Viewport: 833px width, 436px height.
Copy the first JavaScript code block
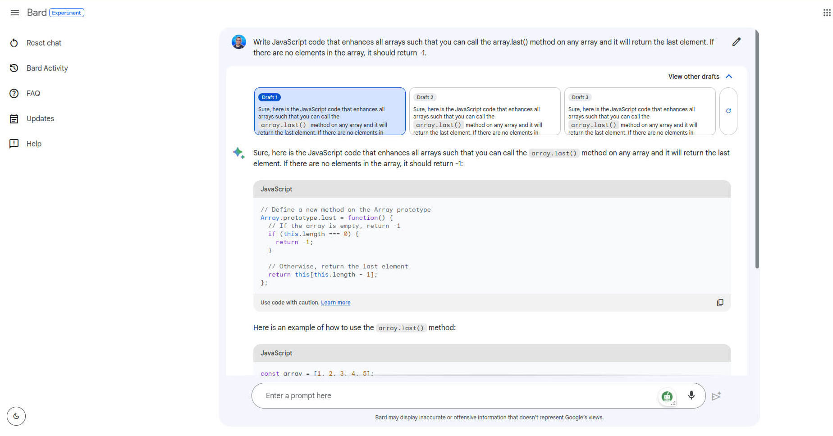[x=720, y=303]
